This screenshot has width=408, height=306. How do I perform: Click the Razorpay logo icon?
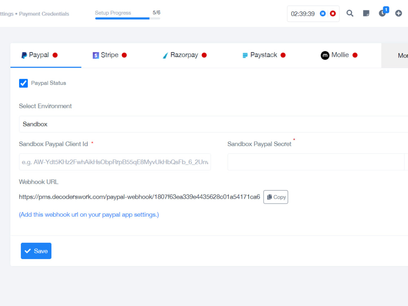[x=165, y=55]
